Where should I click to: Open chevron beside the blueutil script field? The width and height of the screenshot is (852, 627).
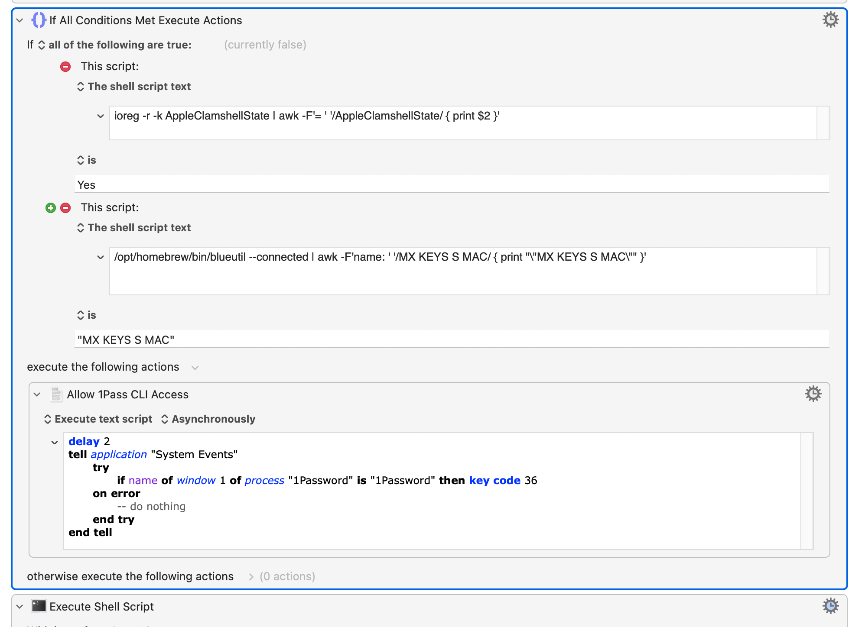[101, 257]
